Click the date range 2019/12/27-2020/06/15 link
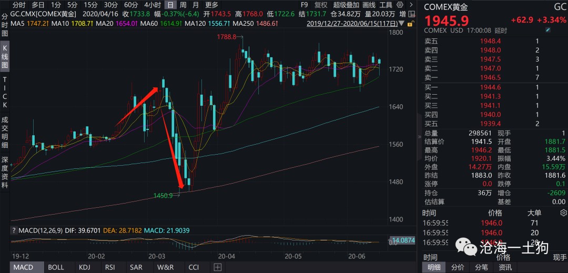Screen dimensions: 568x273 click(352, 24)
